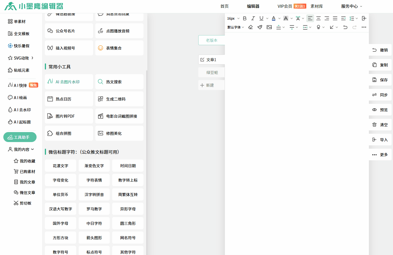Expand 我的内容 section in sidebar

point(21,149)
